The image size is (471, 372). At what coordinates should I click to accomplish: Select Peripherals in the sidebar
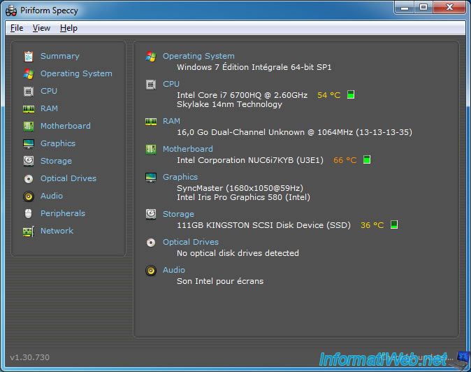63,213
